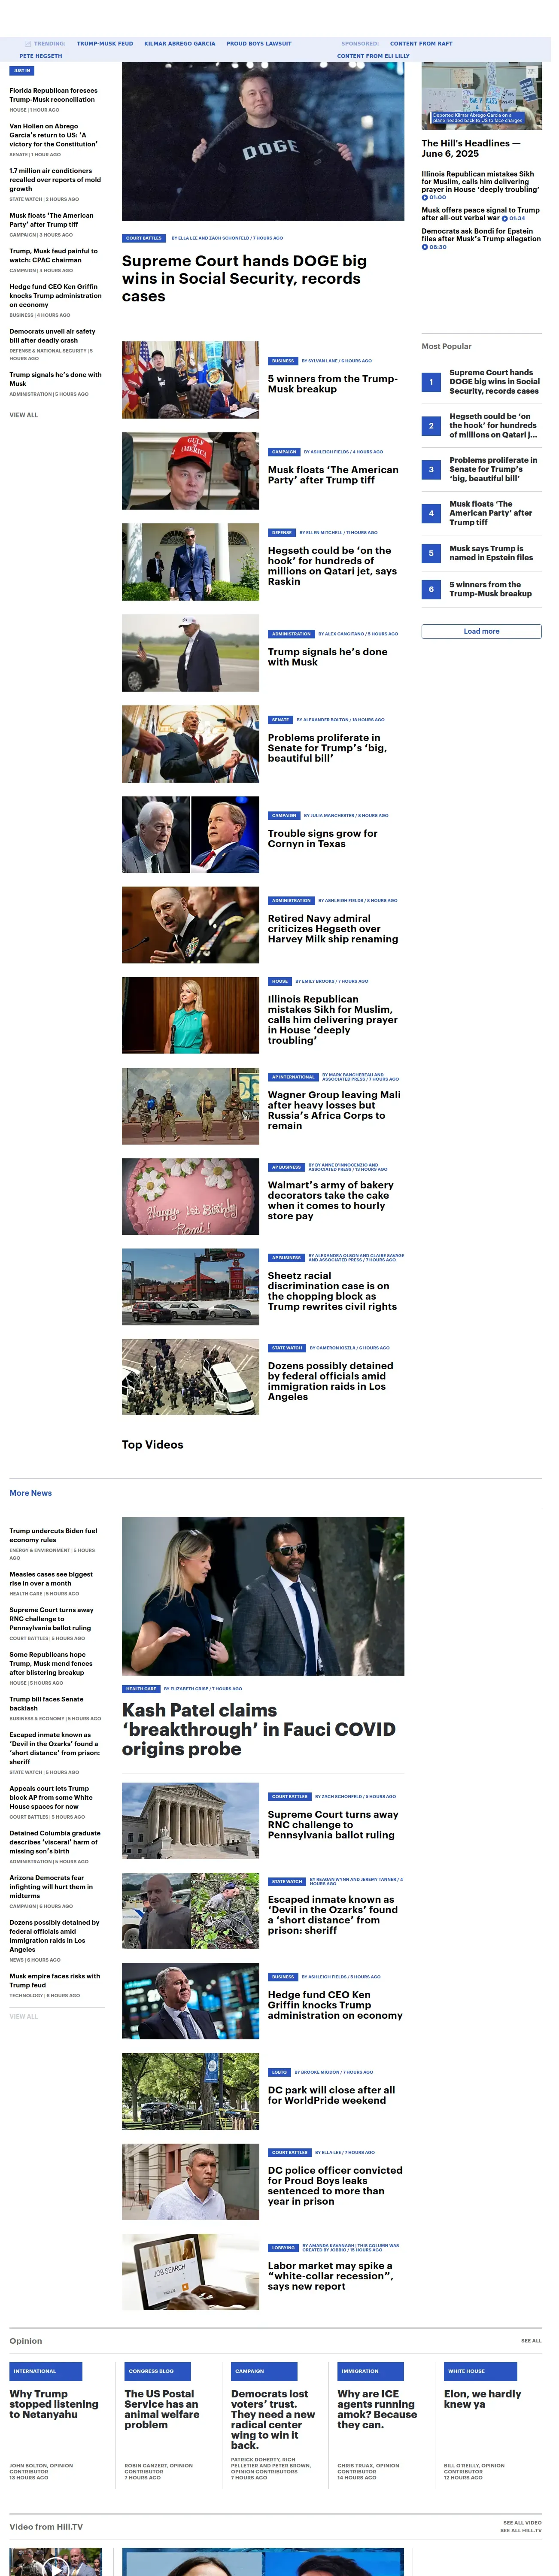Click the White House opinion category tab
559x2576 pixels.
pos(481,2371)
